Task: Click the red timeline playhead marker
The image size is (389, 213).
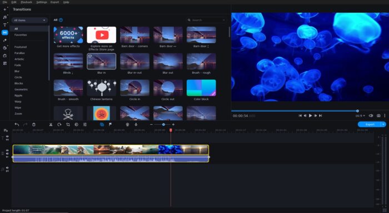Action: coord(171,130)
